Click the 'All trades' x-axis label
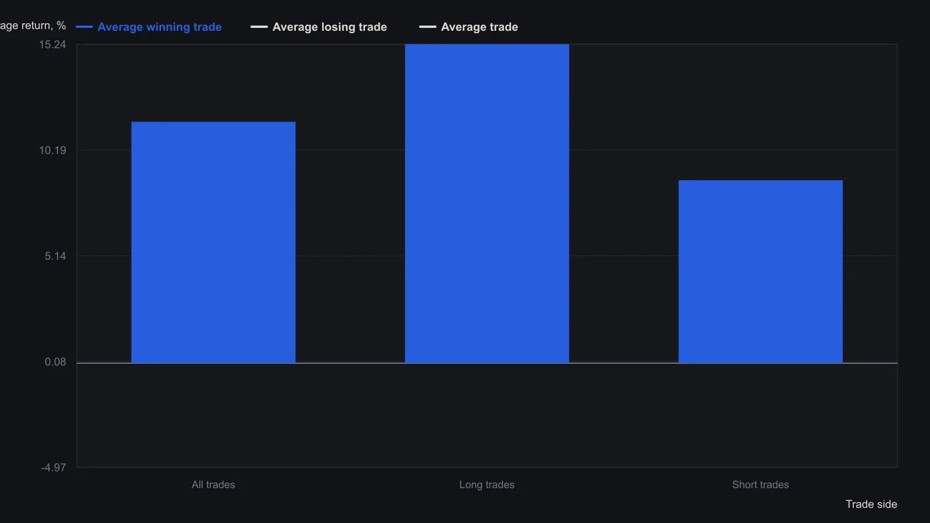The width and height of the screenshot is (930, 523). tap(213, 485)
